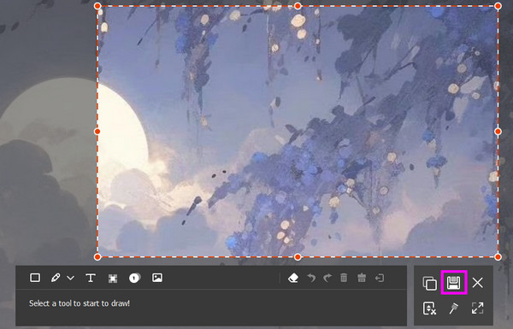513x329 pixels.
Task: Click the trash can delete icon
Action: (x=344, y=278)
